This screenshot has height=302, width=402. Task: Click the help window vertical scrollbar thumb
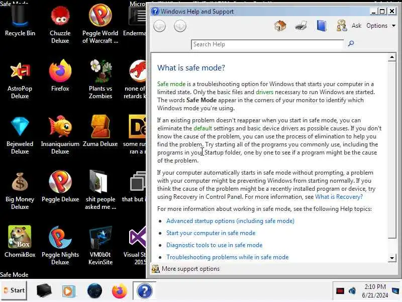click(392, 150)
